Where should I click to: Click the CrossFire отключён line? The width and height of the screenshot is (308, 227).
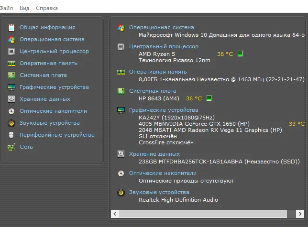[166, 142]
